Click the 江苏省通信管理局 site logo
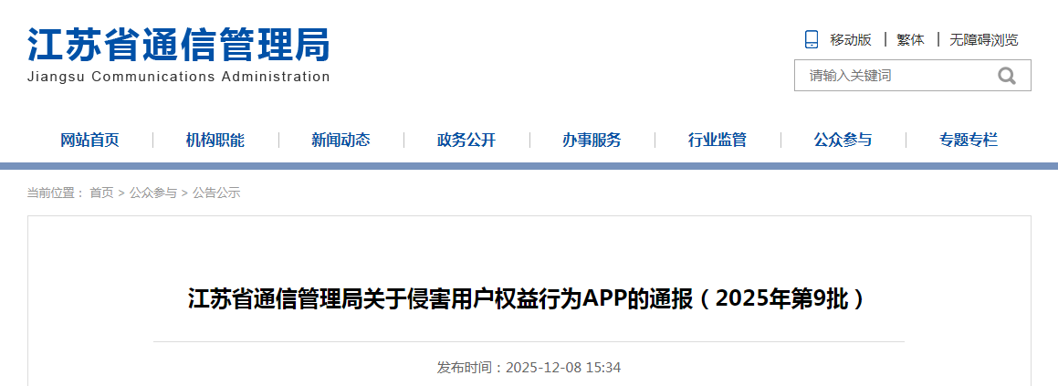The height and width of the screenshot is (386, 1058). 178,45
